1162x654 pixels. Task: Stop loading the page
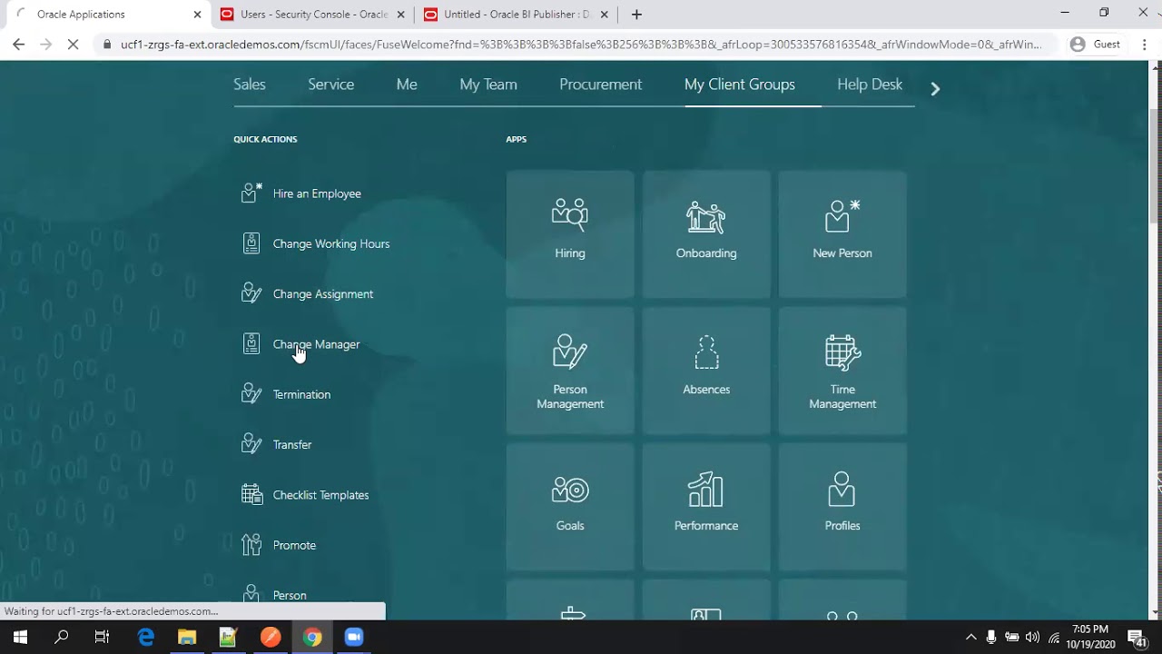pos(74,45)
